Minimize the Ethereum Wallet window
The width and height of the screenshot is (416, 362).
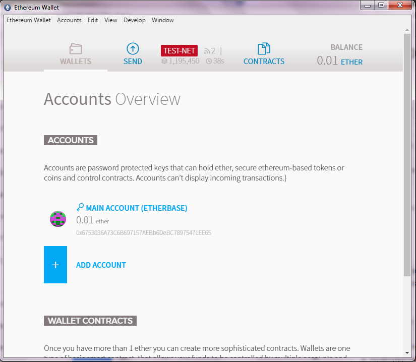click(368, 6)
